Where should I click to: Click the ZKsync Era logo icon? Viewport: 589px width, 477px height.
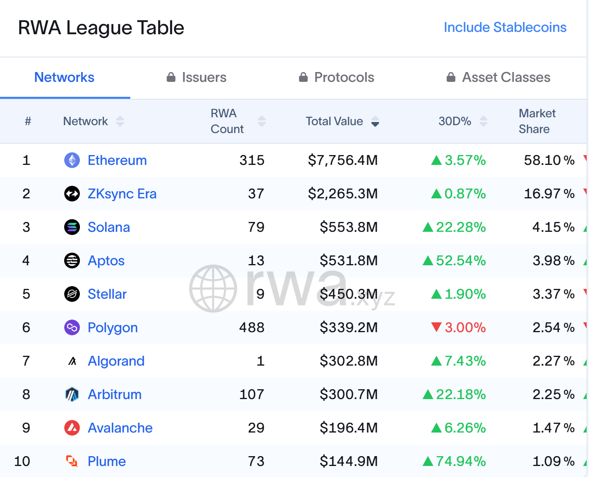click(72, 194)
